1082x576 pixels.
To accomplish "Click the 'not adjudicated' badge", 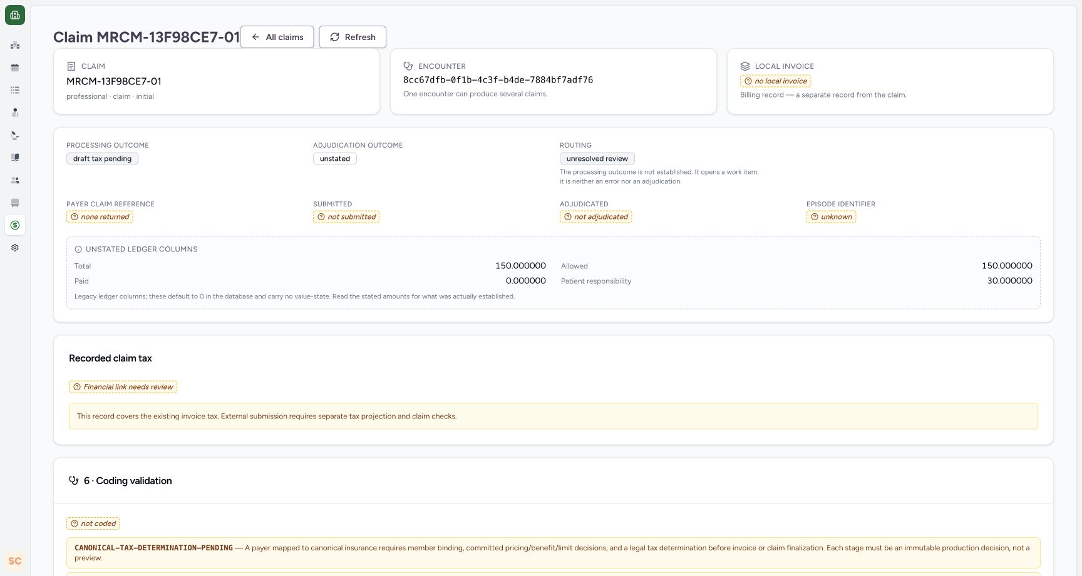I will (x=596, y=217).
